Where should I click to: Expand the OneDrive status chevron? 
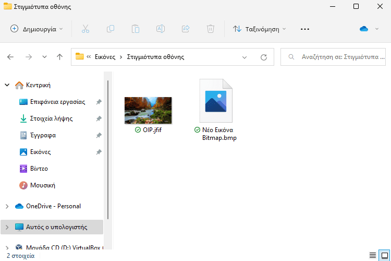(377, 29)
